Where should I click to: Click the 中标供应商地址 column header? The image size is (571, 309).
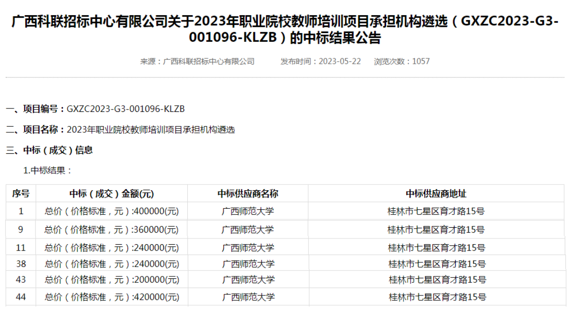point(436,194)
